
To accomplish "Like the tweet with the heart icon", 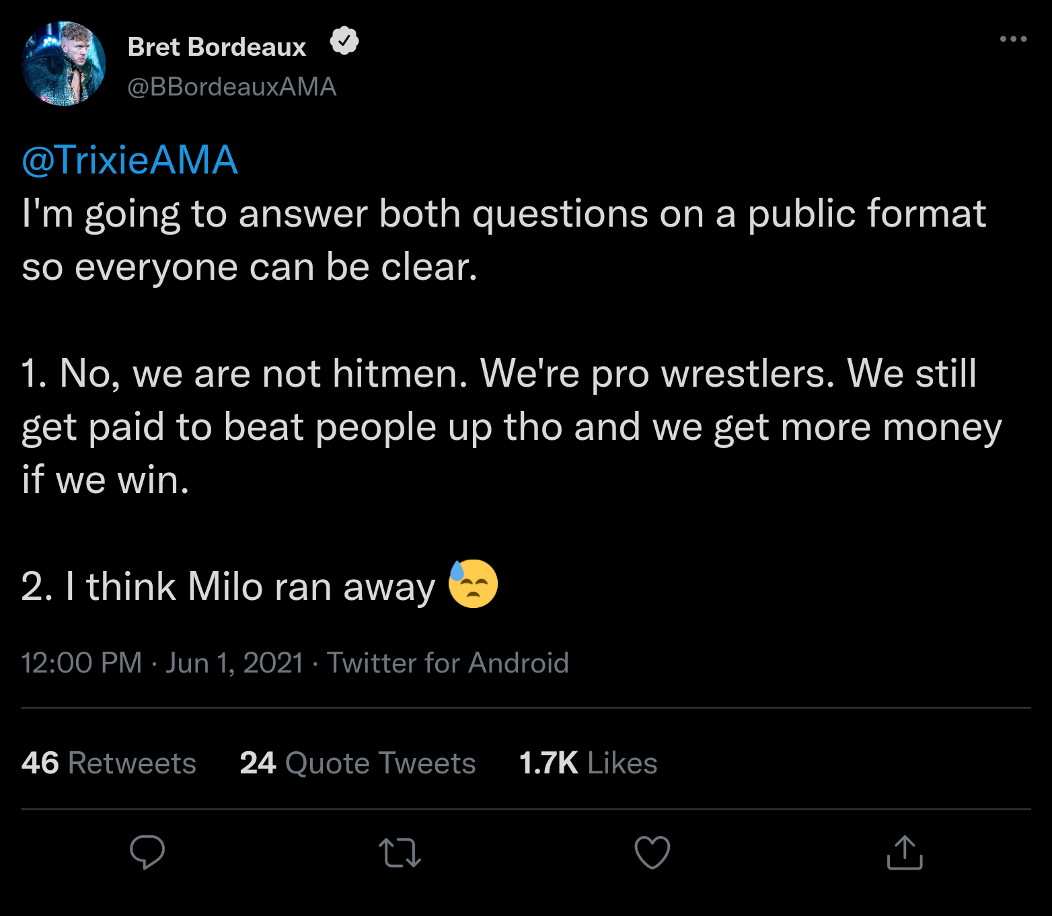I will [652, 852].
